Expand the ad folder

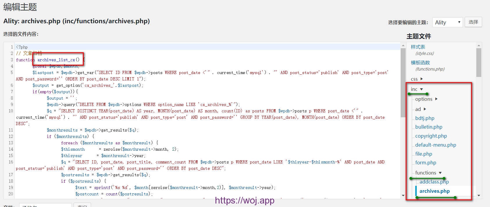point(420,109)
